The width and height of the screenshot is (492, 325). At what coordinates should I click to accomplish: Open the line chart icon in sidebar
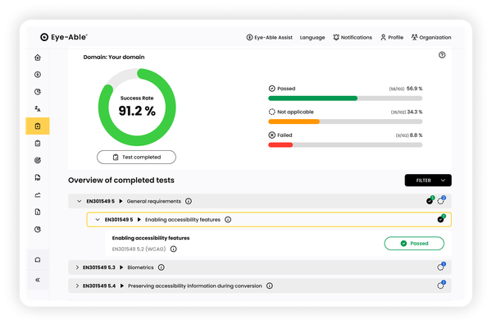pos(38,195)
